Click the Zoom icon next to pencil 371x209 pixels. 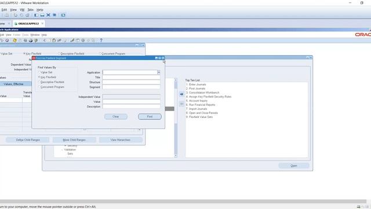click(x=77, y=40)
